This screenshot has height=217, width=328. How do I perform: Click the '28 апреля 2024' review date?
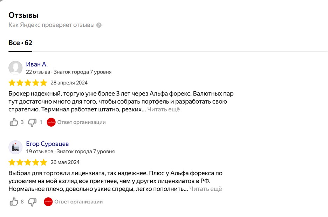coord(69,83)
